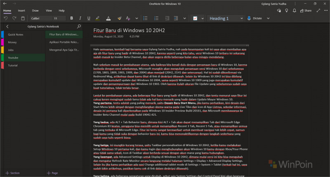Toggle bold formatting

[71, 18]
